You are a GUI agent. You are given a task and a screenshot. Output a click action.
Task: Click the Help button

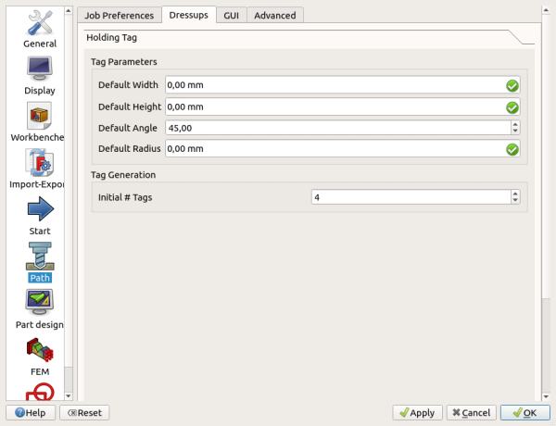(31, 412)
